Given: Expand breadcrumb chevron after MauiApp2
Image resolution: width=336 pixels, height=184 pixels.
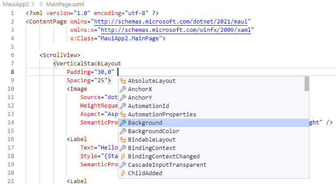Looking at the screenshot, I should 33,4.
